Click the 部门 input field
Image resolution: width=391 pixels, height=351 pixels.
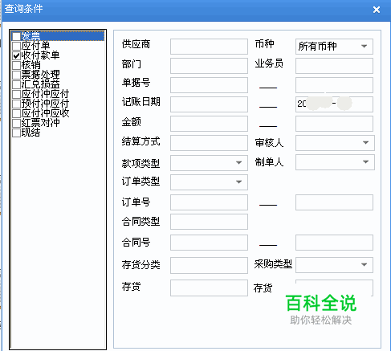(x=209, y=66)
